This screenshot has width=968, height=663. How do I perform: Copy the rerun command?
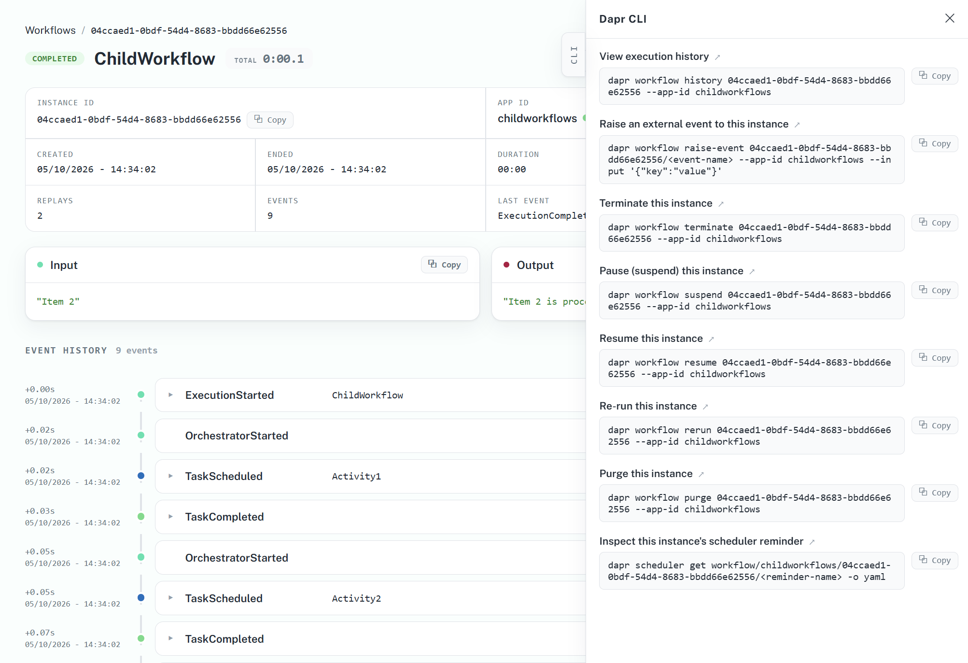point(935,425)
